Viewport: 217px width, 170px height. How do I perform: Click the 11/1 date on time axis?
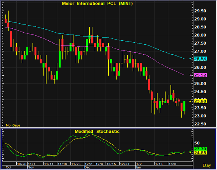(x=31, y=164)
